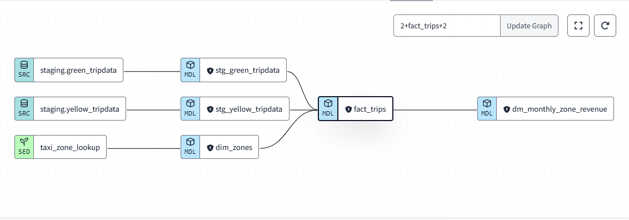Click the fullscreen graph icon
Viewport: 629px width, 220px height.
tap(578, 26)
